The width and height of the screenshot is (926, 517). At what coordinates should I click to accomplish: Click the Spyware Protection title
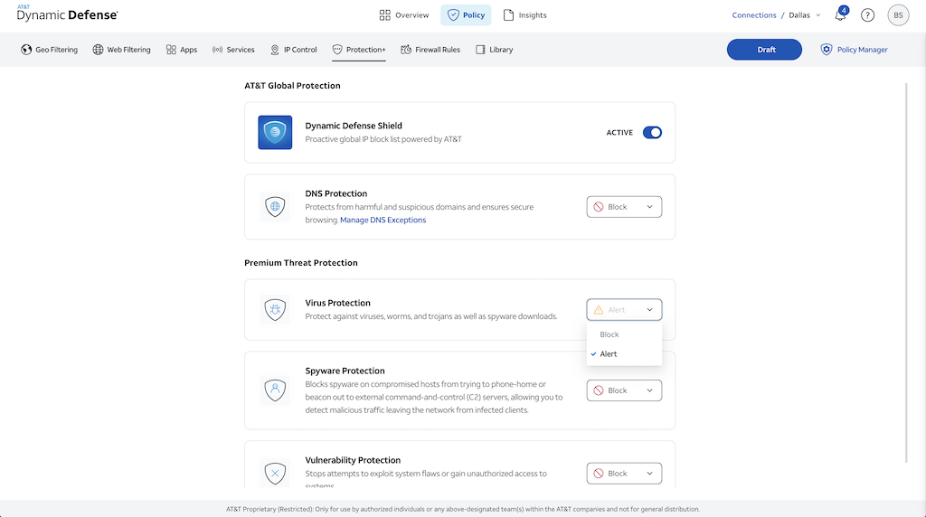345,371
